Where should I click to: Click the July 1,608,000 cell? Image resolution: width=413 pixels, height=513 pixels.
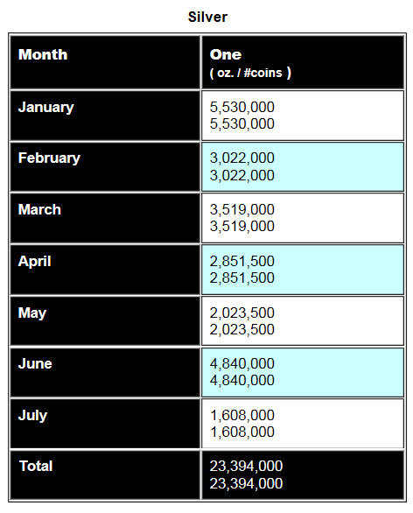pyautogui.click(x=303, y=424)
